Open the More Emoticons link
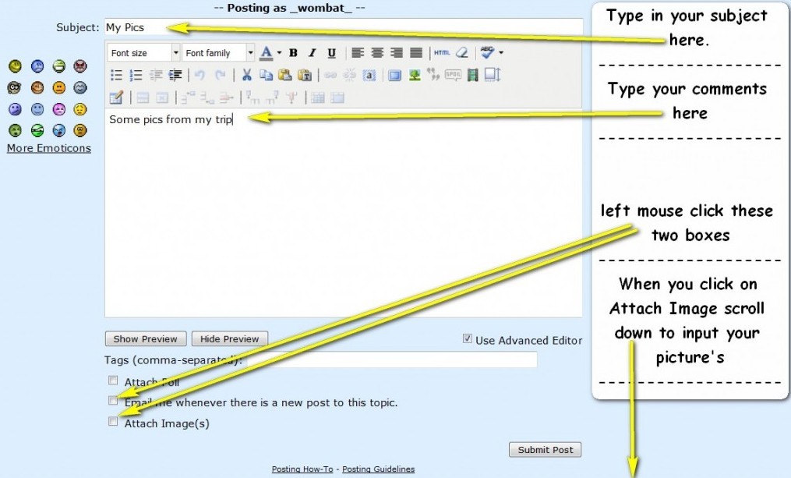Image resolution: width=791 pixels, height=478 pixels. pyautogui.click(x=49, y=148)
